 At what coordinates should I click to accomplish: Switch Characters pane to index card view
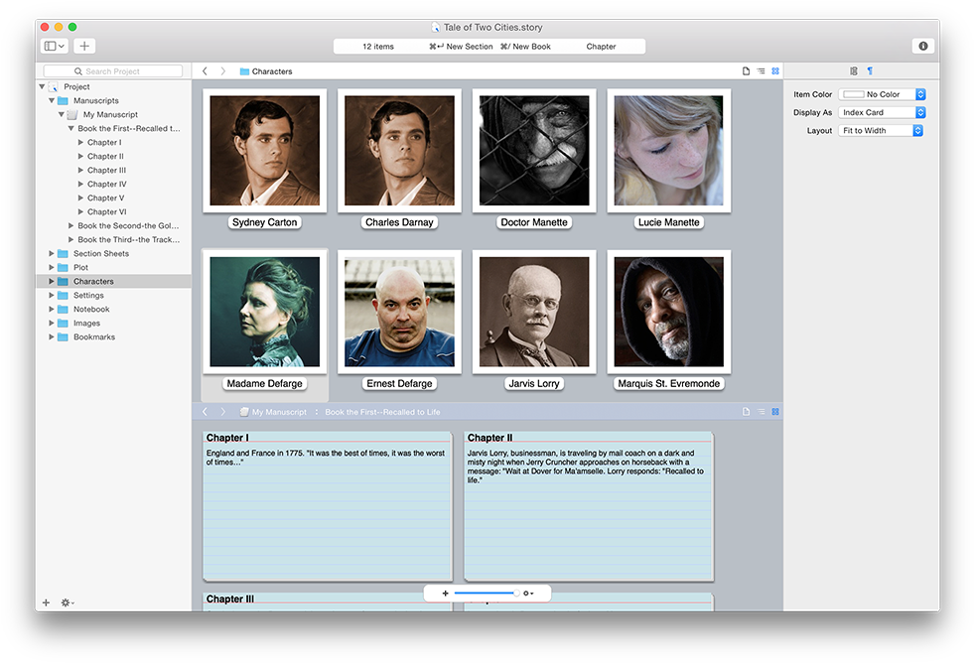click(x=775, y=71)
